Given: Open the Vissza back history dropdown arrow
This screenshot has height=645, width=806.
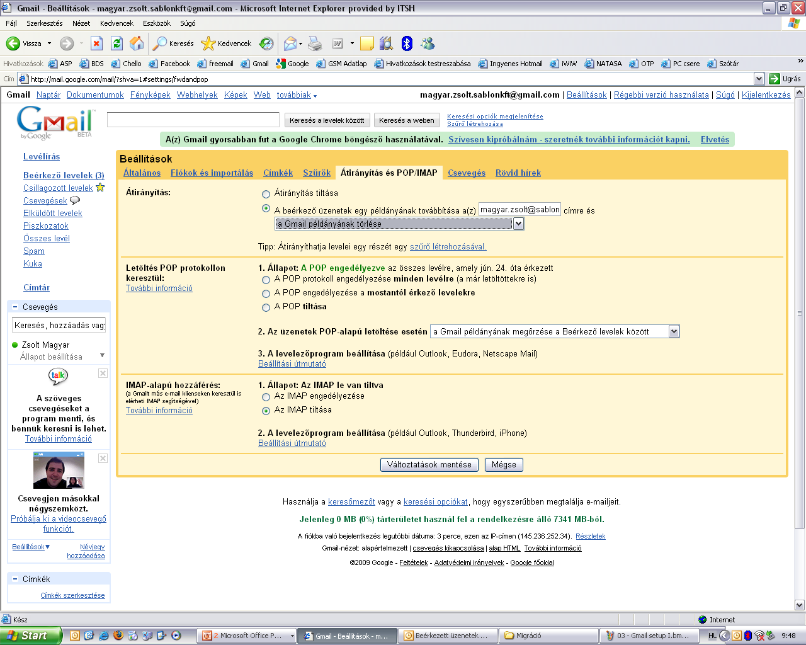Looking at the screenshot, I should pyautogui.click(x=49, y=43).
